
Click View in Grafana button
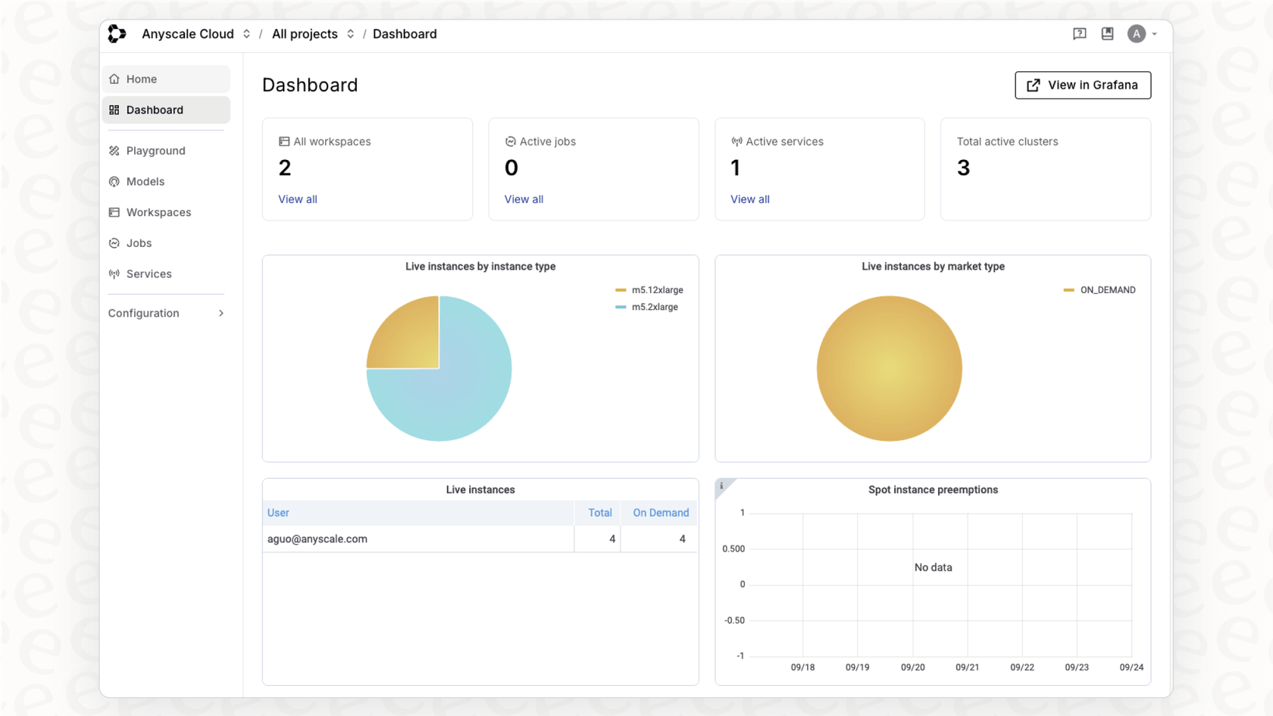(1082, 85)
